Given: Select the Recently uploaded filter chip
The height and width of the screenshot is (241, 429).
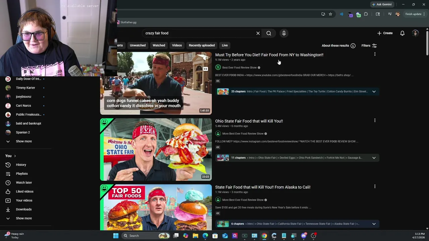Looking at the screenshot, I should tap(202, 45).
